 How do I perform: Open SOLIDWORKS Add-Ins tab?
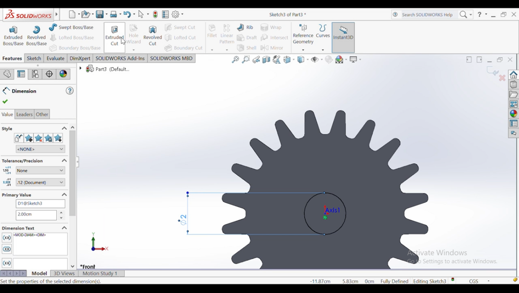[x=120, y=59]
